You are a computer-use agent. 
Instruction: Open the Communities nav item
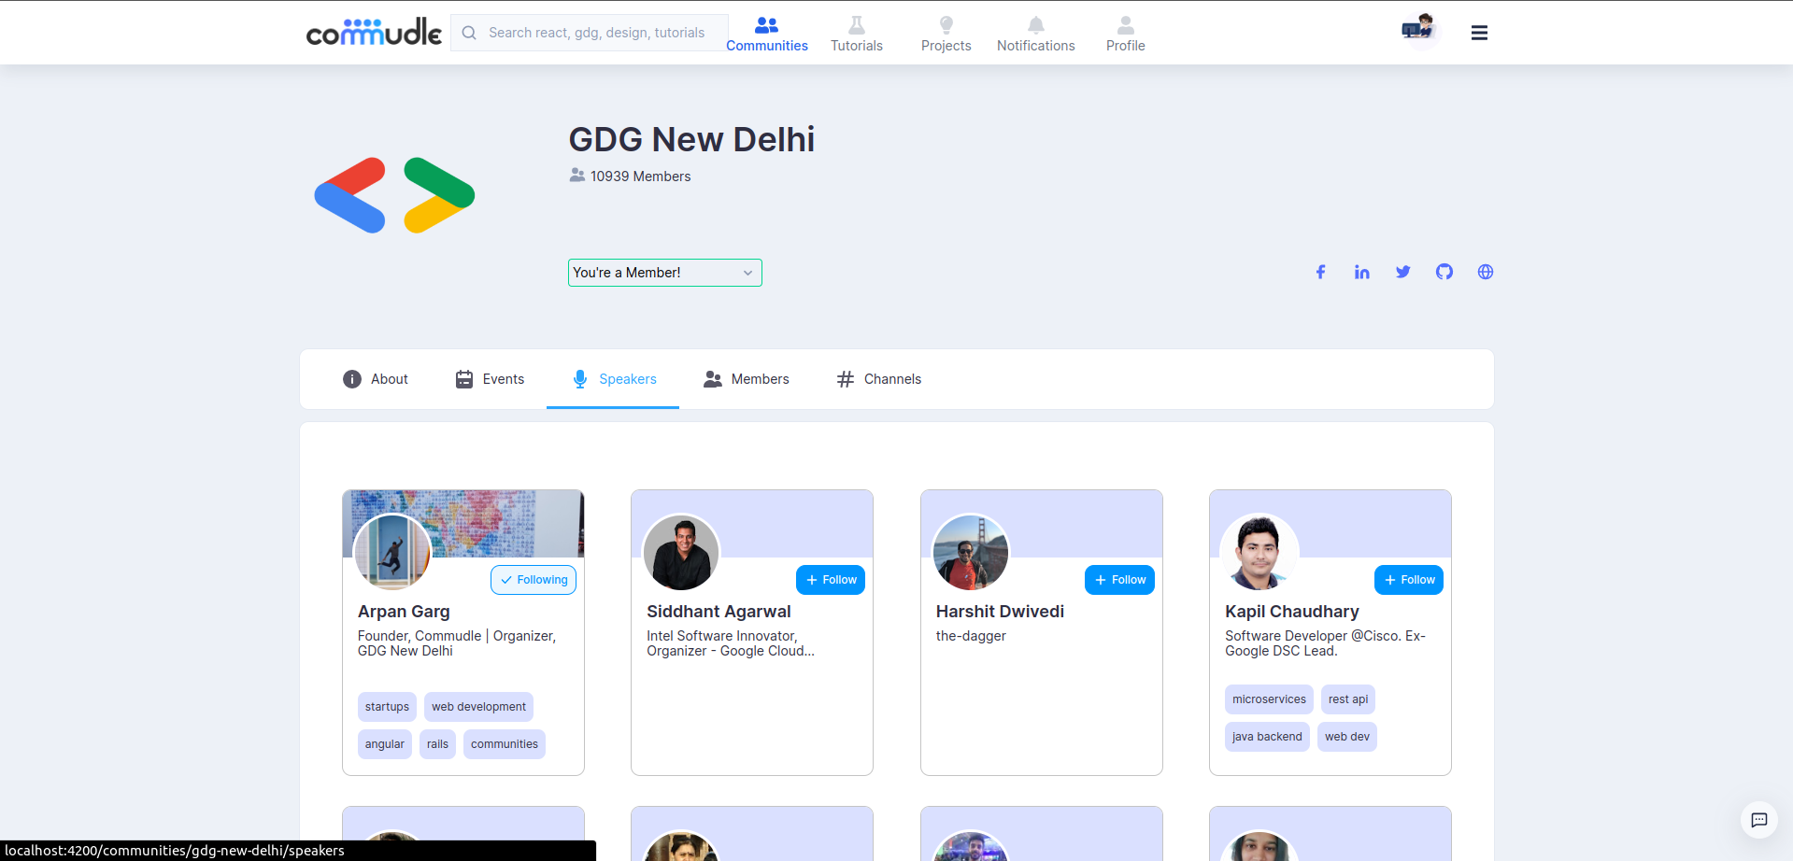(767, 34)
